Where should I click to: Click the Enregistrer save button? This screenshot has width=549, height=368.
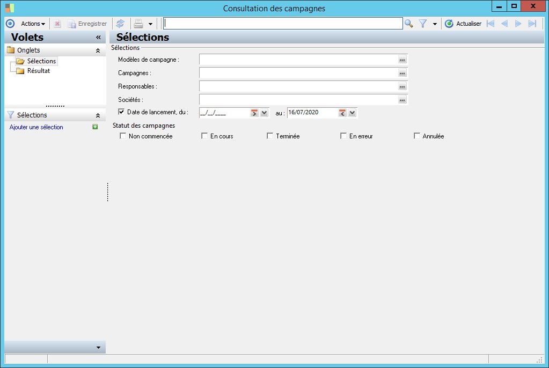coord(87,24)
